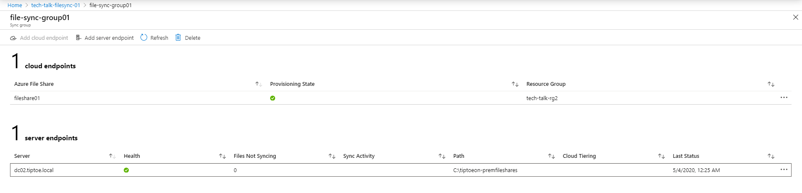This screenshot has height=193, width=802.
Task: Close the file-sync-group01 blade
Action: pyautogui.click(x=795, y=17)
